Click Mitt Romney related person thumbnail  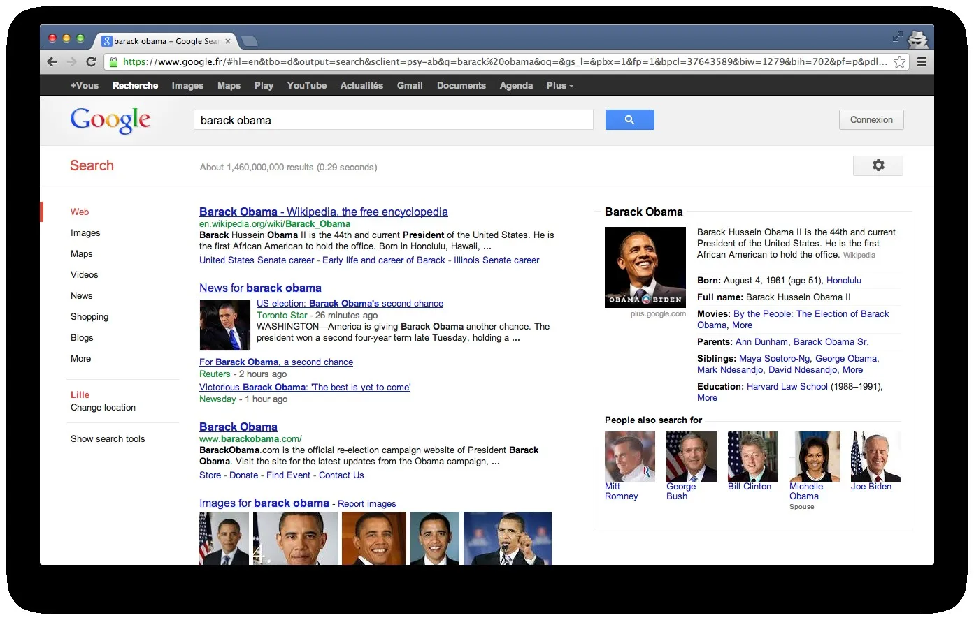coord(630,457)
